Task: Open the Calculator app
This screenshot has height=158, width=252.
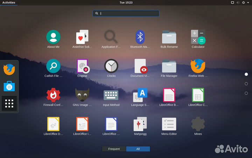Action: [198, 39]
